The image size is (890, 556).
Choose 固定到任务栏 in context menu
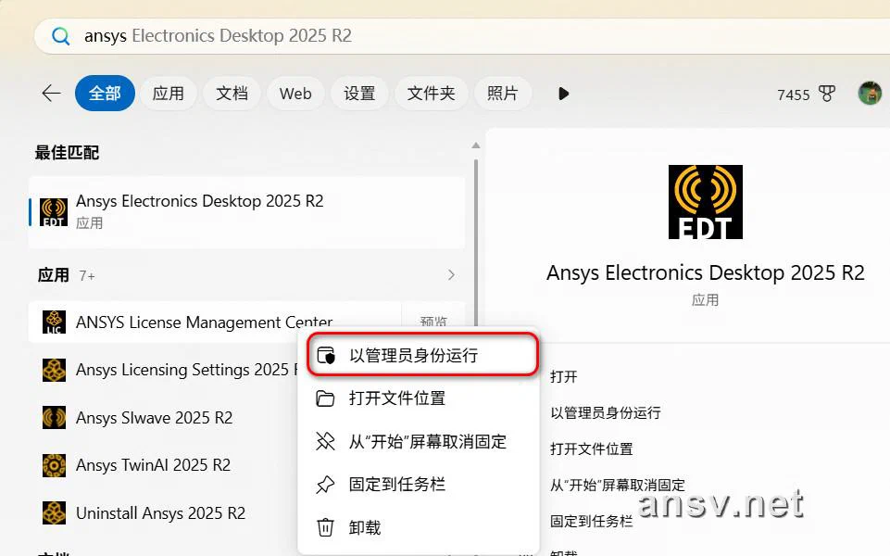pyautogui.click(x=419, y=485)
